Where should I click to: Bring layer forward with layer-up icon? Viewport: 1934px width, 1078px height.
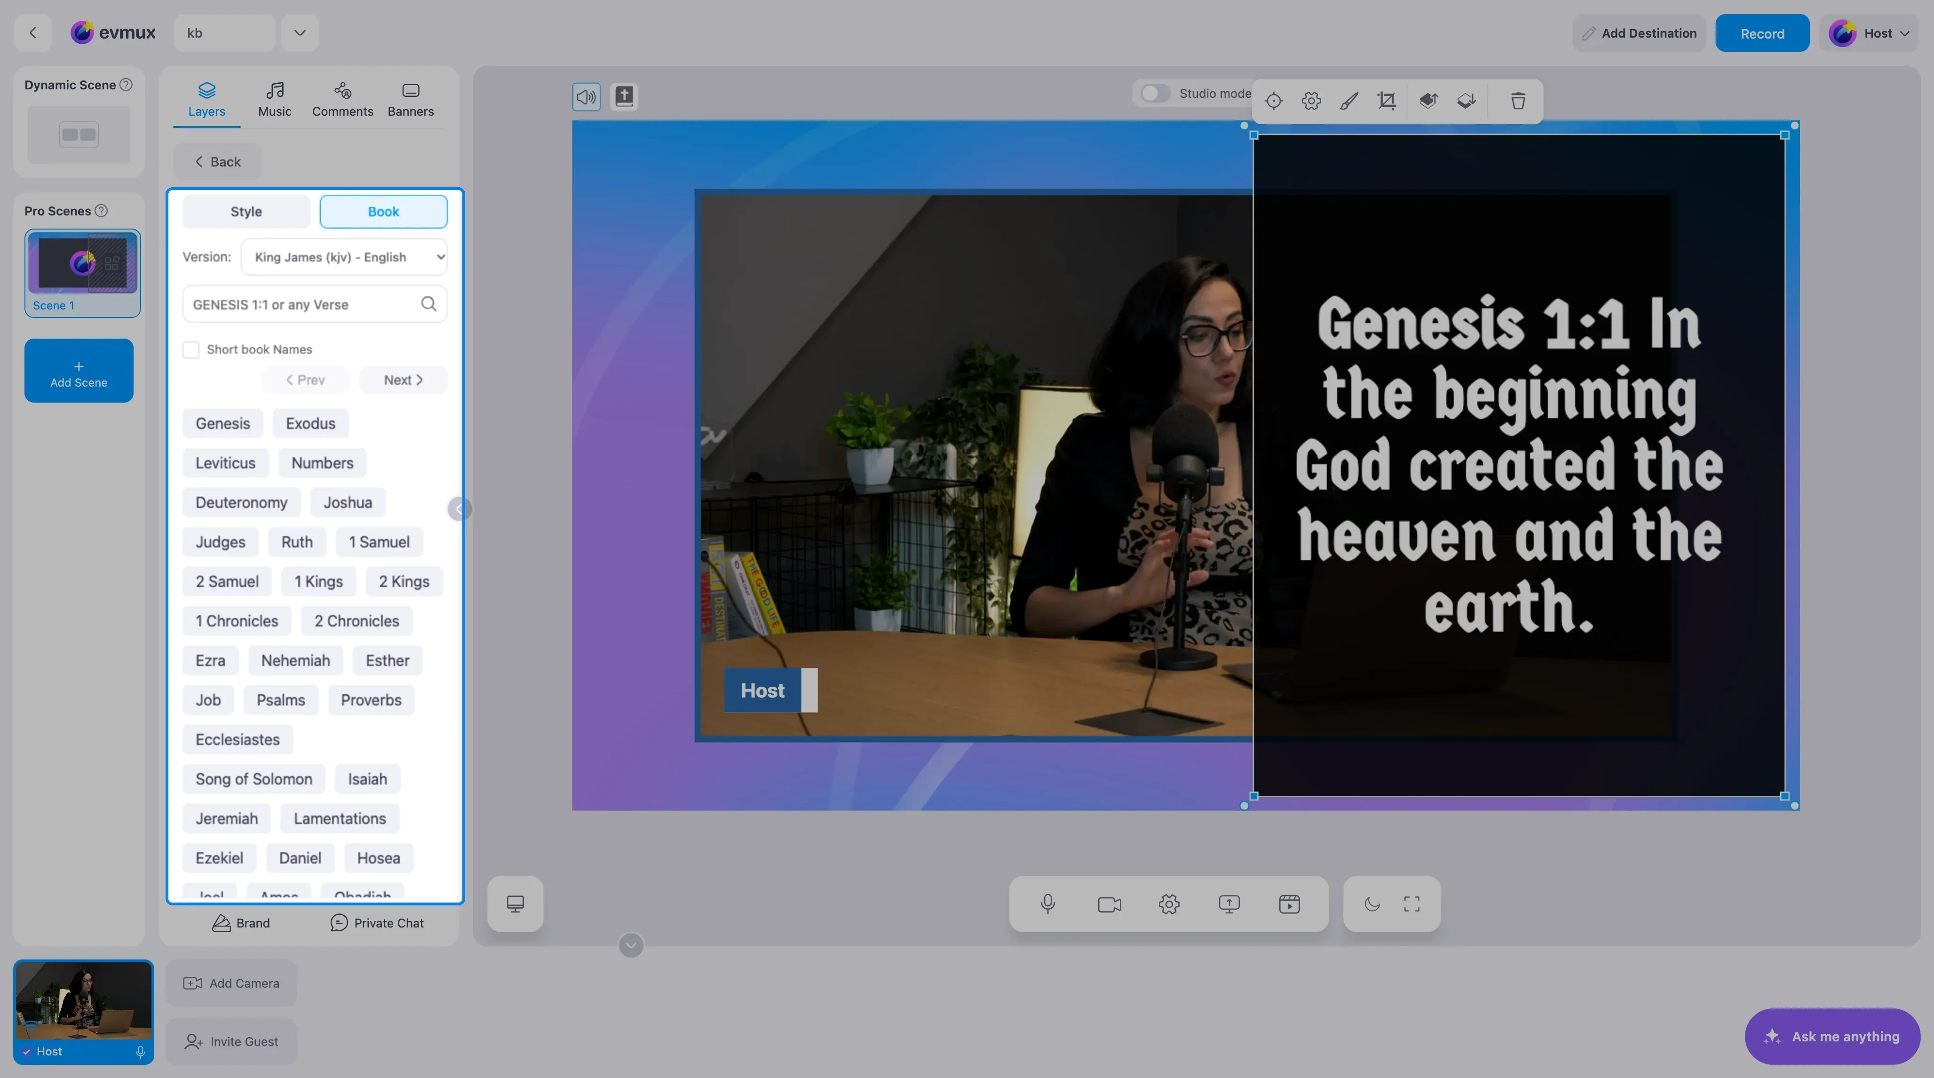pyautogui.click(x=1428, y=101)
